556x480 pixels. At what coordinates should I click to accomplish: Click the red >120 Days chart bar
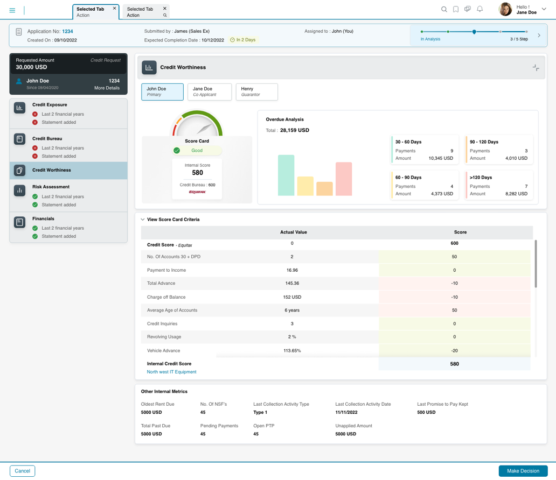coord(344,179)
